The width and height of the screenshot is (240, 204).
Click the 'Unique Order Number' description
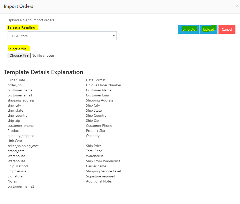pos(104,85)
